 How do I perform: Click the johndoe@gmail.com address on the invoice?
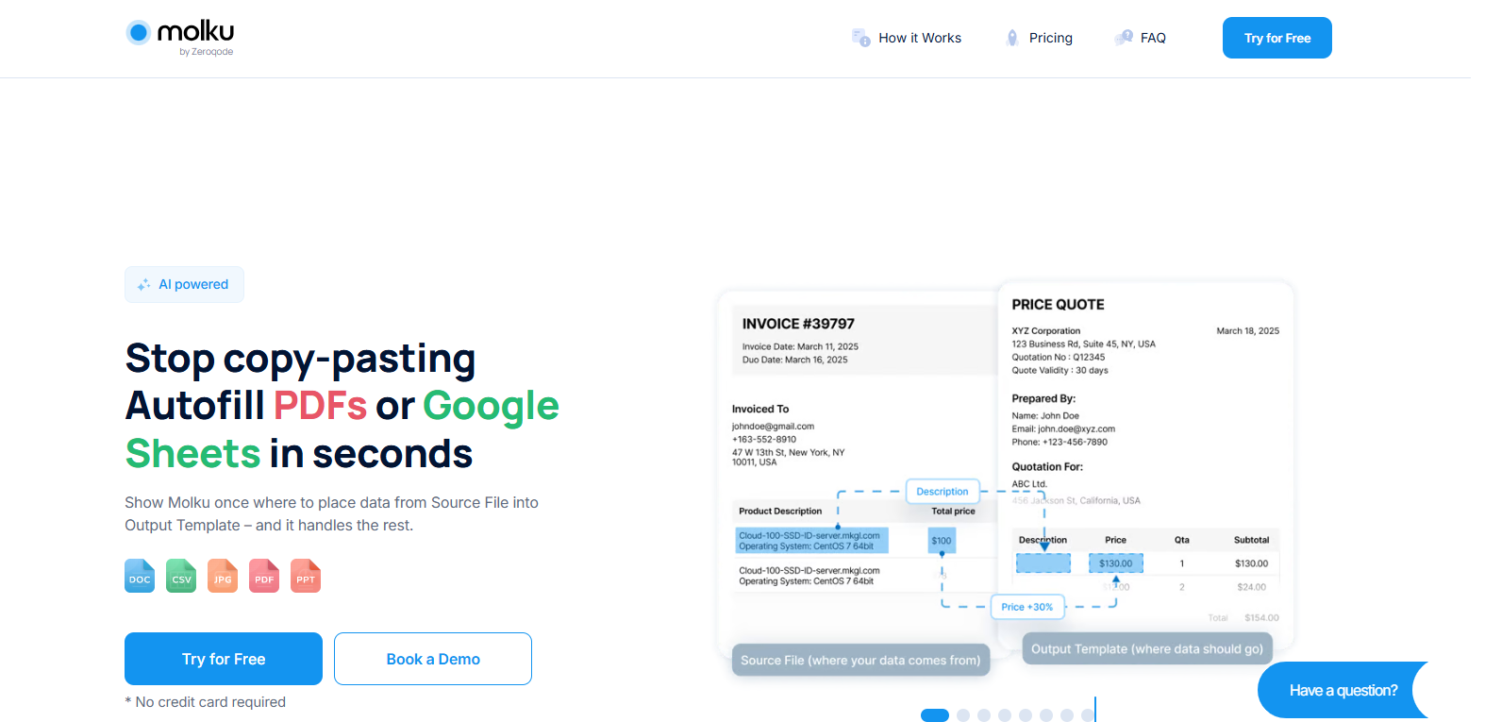[x=773, y=427]
